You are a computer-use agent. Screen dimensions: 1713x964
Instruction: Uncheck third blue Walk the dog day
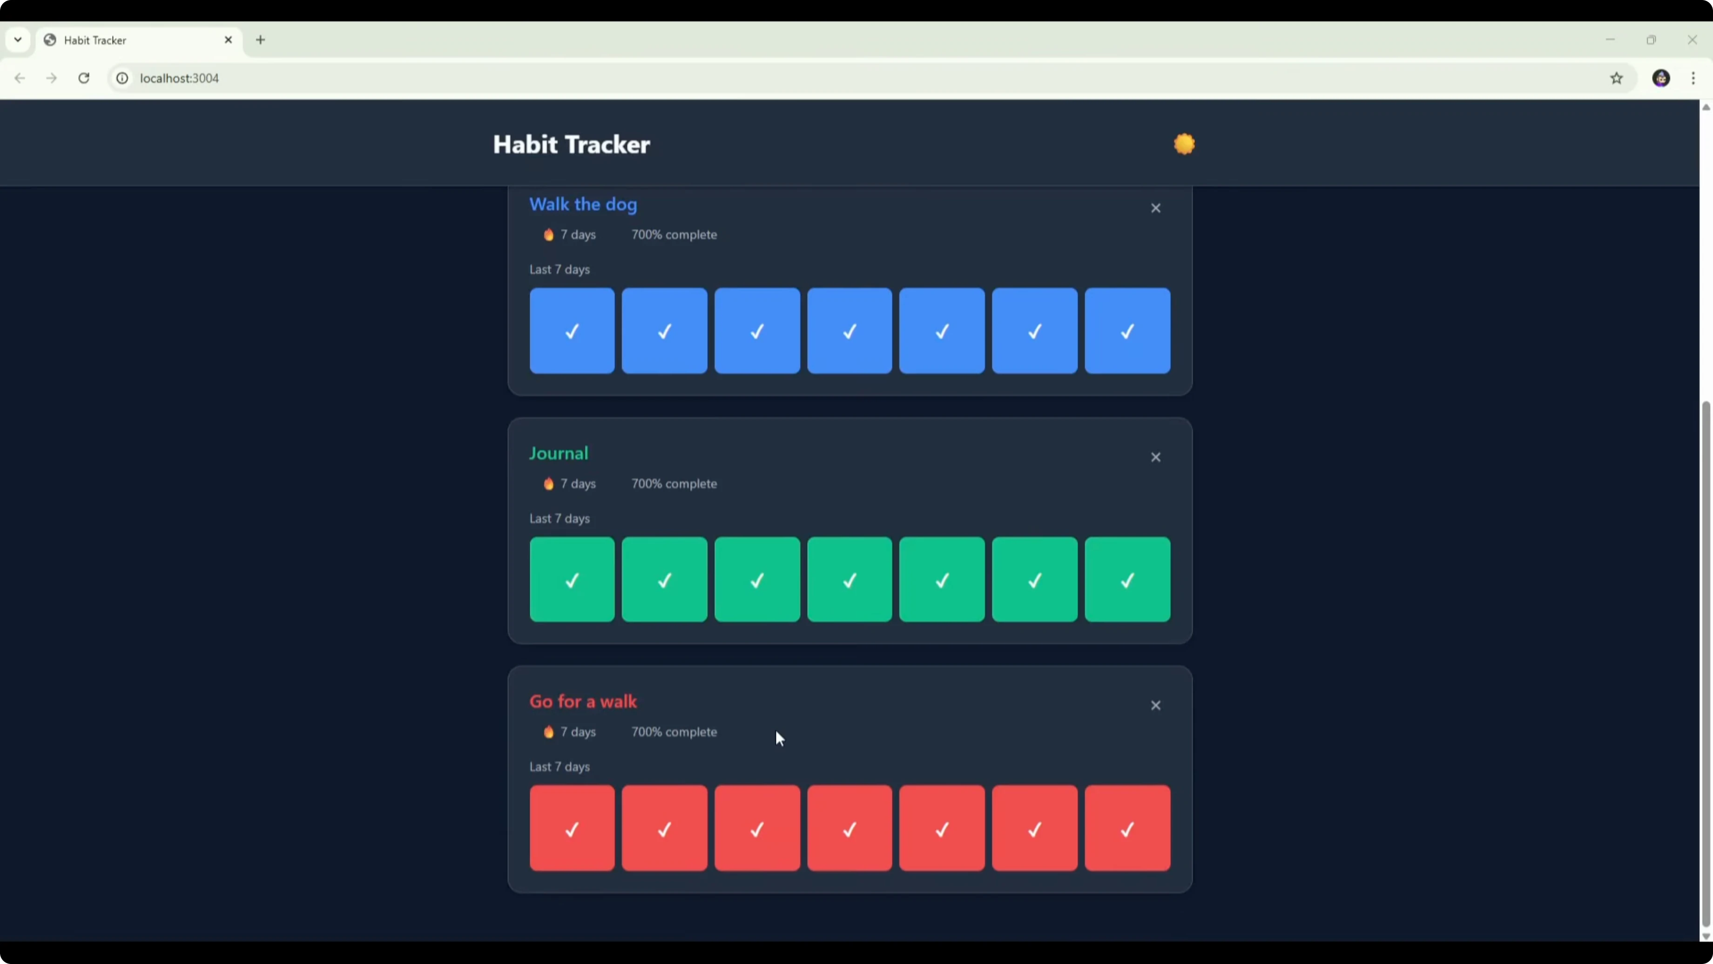pyautogui.click(x=757, y=331)
